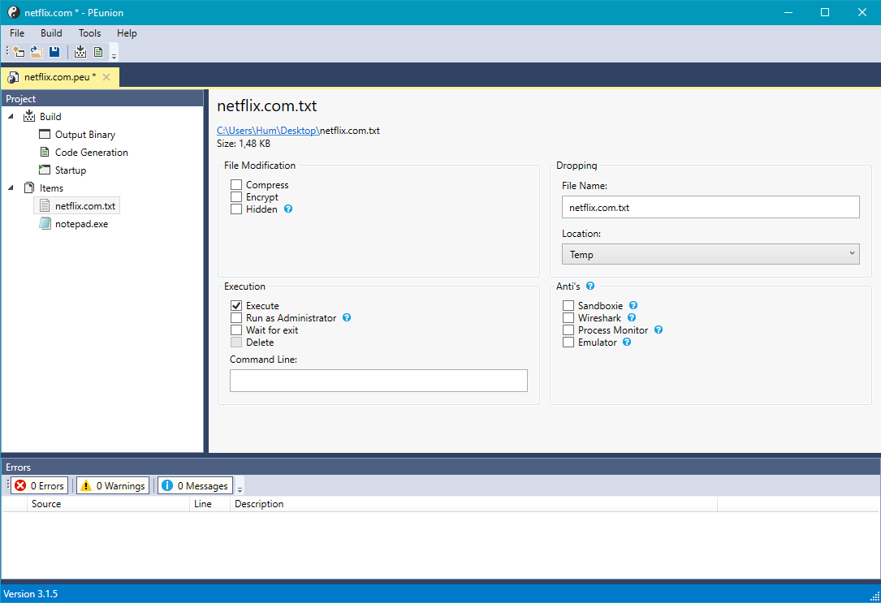Viewport: 881px width, 603px height.
Task: Click help icon next to Process Monitor
Action: click(659, 329)
